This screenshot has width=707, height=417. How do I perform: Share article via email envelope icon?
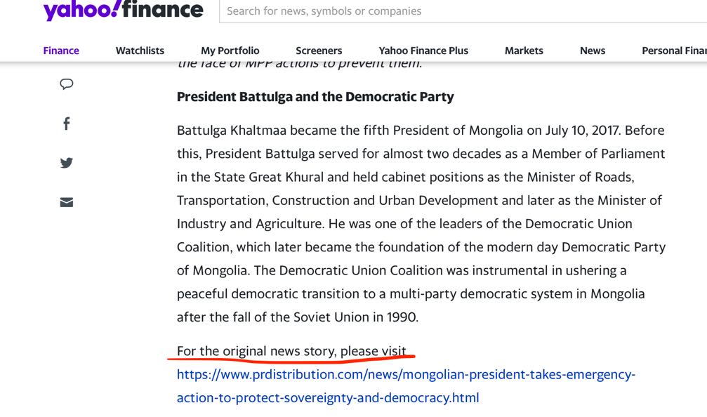67,202
